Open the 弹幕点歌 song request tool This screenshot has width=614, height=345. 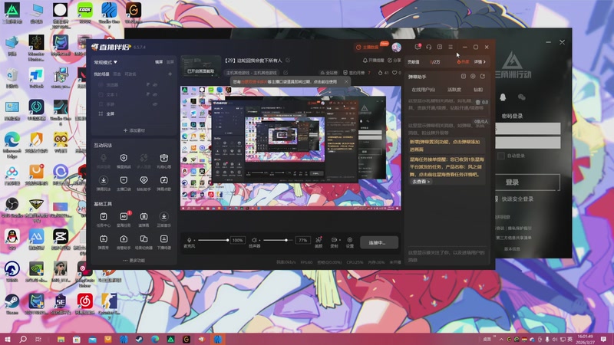(163, 183)
